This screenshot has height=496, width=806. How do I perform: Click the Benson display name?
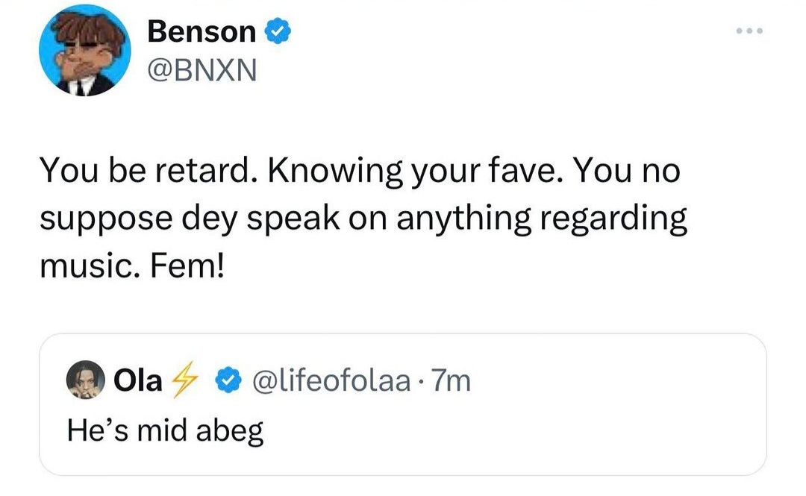pyautogui.click(x=201, y=32)
